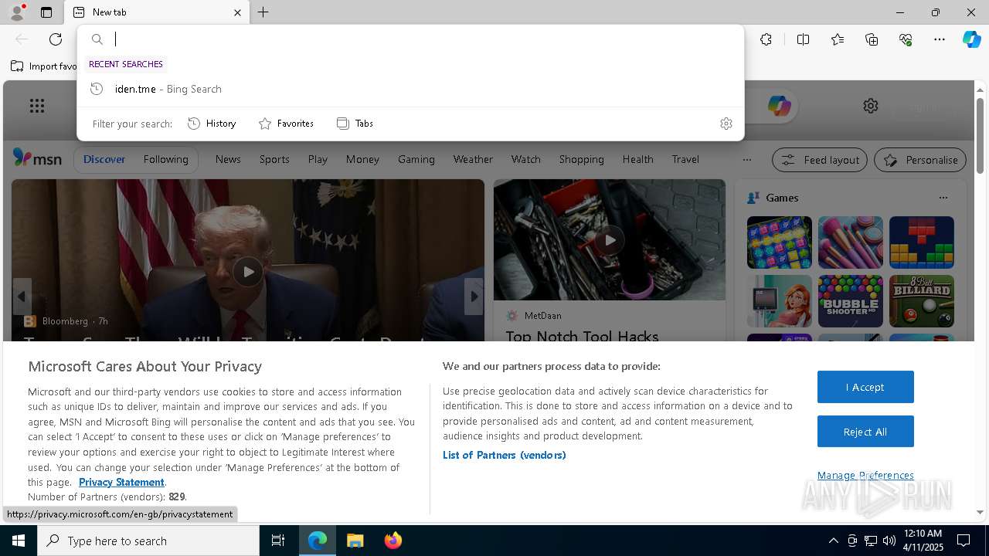The width and height of the screenshot is (989, 556).
Task: Open Task View on the taskbar
Action: [x=278, y=541]
